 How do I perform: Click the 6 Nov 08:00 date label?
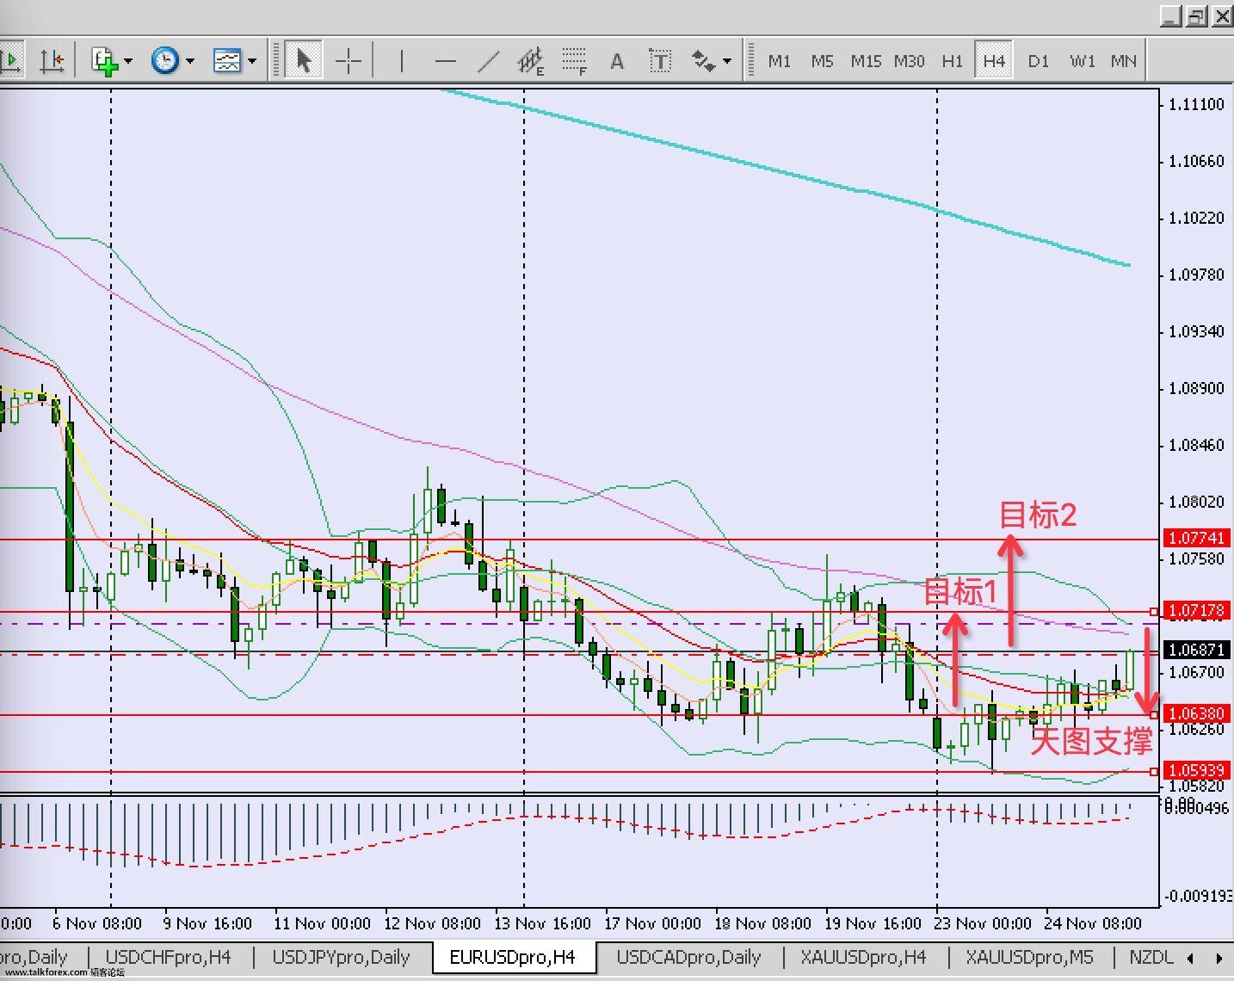97,923
